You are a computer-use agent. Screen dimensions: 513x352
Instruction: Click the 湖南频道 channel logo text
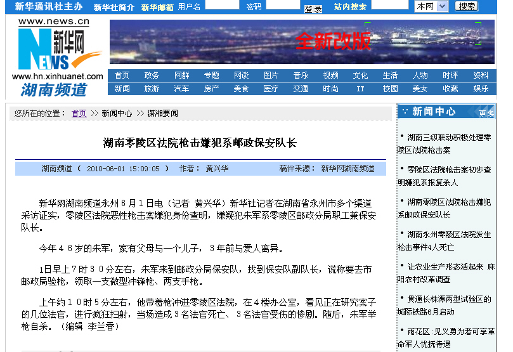coord(53,90)
